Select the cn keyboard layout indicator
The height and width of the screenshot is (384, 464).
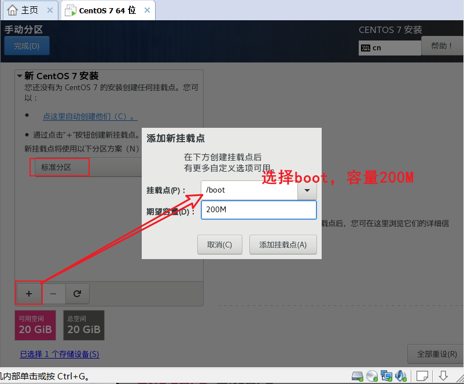390,48
